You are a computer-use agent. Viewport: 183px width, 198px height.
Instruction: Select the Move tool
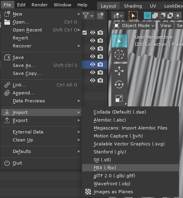(119, 71)
